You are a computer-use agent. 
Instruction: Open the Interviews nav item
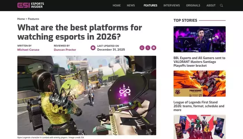click(171, 6)
